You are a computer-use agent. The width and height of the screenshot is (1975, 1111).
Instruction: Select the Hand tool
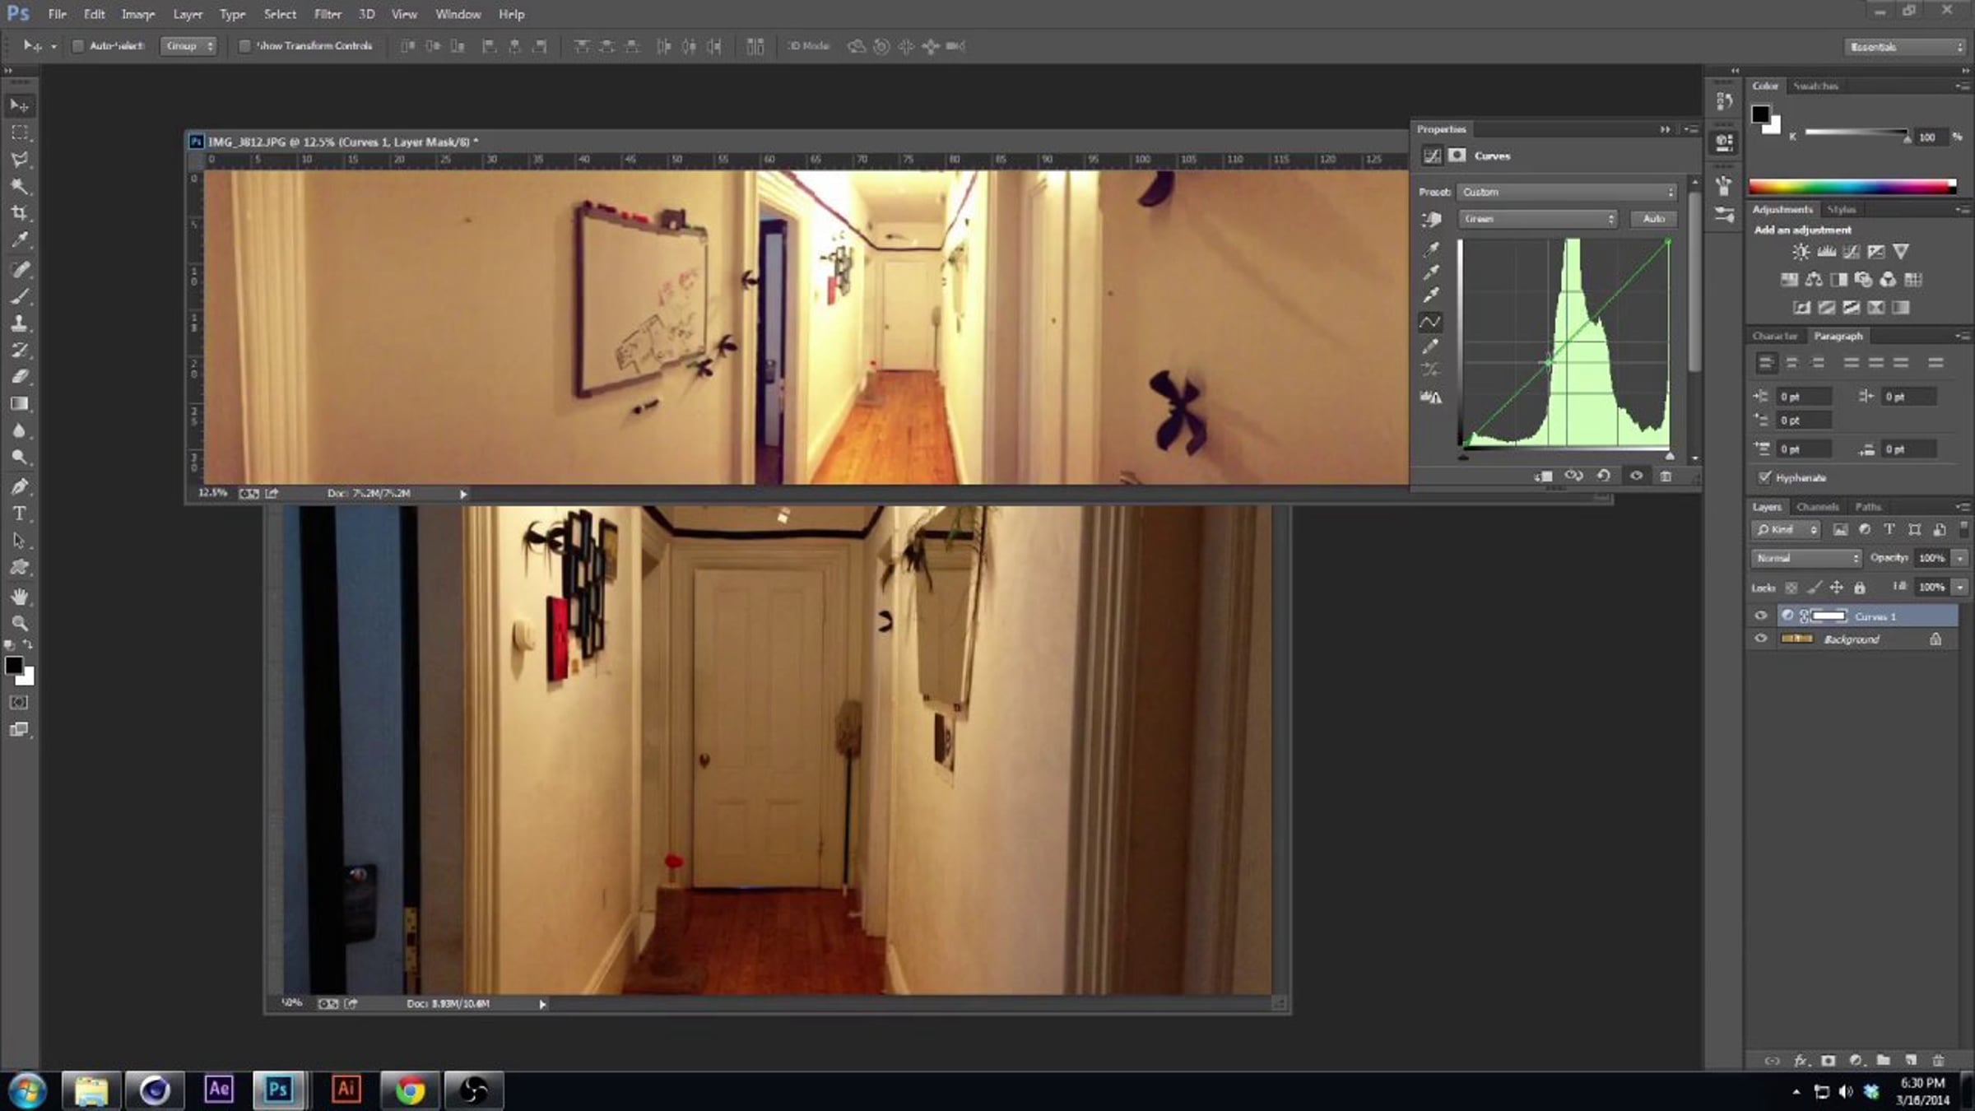click(19, 596)
